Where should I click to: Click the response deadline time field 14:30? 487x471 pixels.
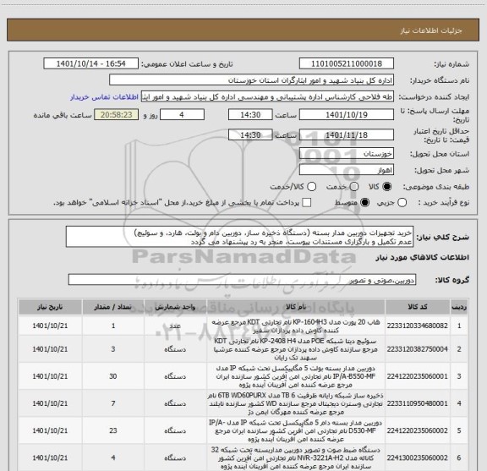point(250,115)
